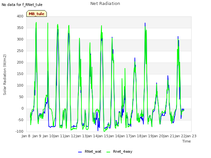Click the Jan 8 tick label
The image size is (211, 158).
pyautogui.click(x=26, y=136)
